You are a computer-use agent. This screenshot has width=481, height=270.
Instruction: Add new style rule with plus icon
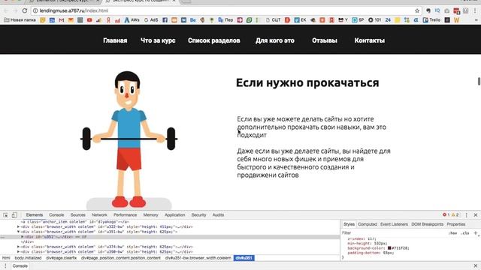point(476,233)
